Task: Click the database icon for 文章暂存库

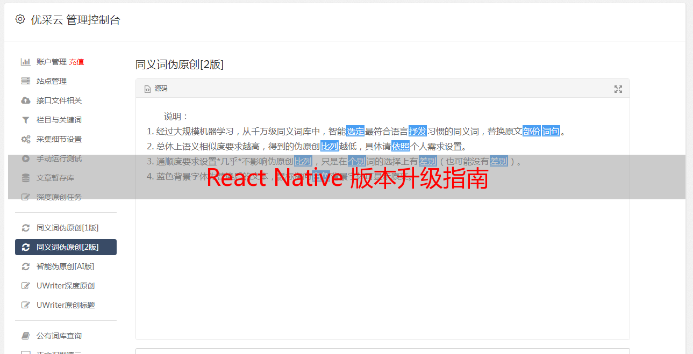Action: coord(25,178)
